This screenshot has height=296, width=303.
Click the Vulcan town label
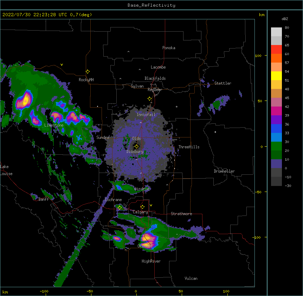[191, 278]
